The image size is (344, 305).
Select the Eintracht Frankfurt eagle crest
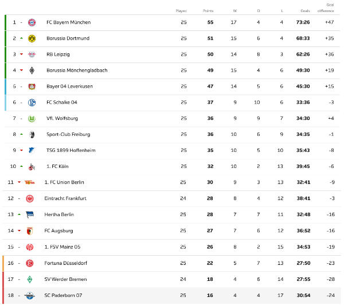pyautogui.click(x=30, y=198)
